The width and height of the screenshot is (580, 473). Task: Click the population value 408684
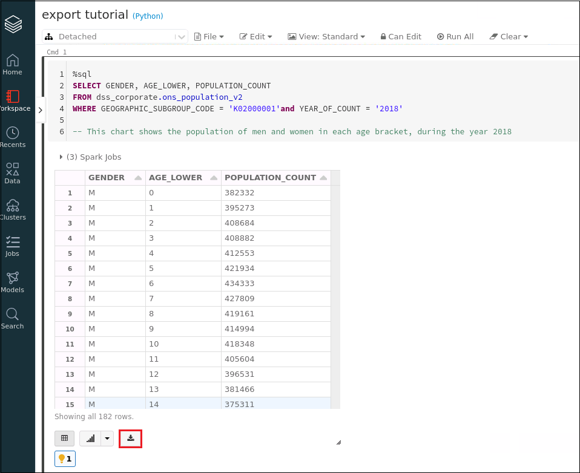click(x=239, y=223)
